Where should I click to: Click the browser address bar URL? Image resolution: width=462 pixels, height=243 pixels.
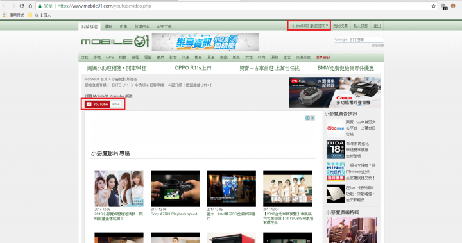click(x=104, y=6)
